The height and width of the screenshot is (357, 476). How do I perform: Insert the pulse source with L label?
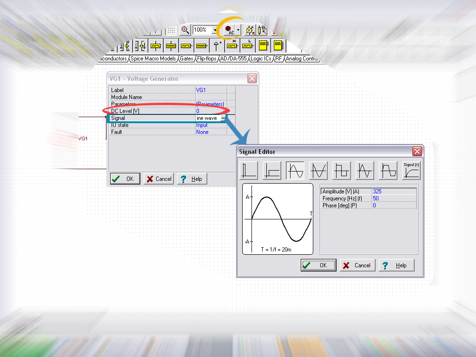coord(247,46)
